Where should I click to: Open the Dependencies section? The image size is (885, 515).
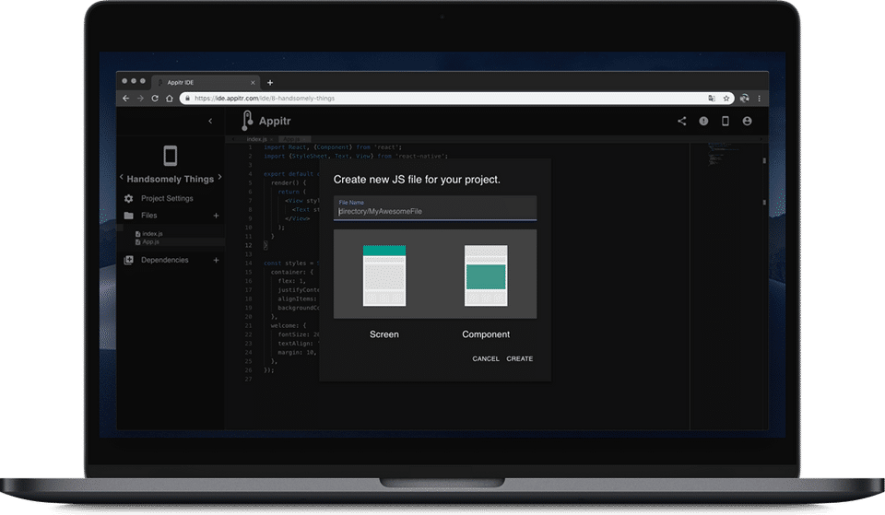(x=165, y=260)
